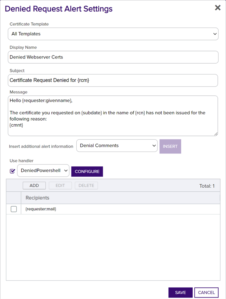Click inside the Message text area
Image resolution: width=226 pixels, height=299 pixels.
pos(113,115)
